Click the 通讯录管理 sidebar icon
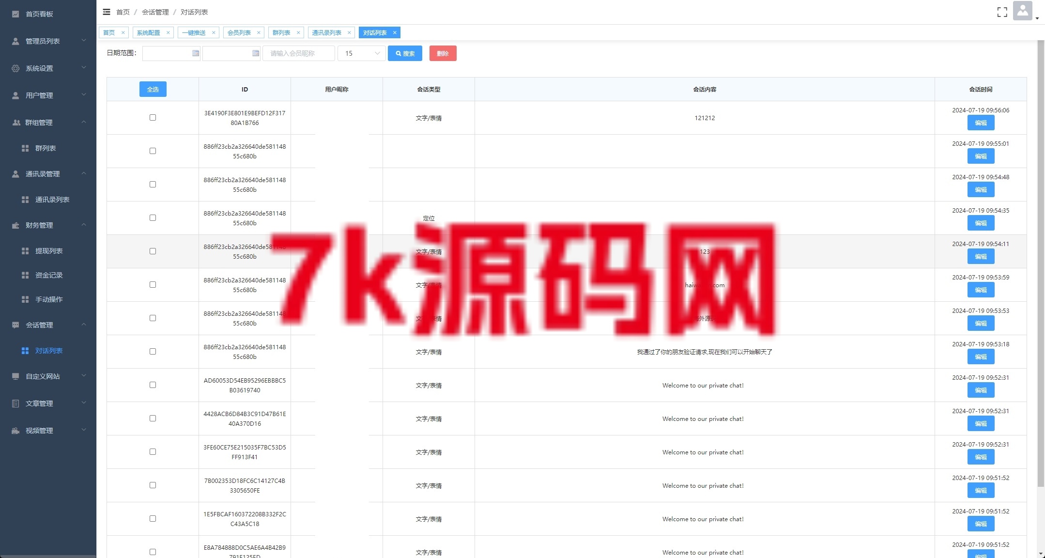Viewport: 1045px width, 558px height. pos(15,174)
